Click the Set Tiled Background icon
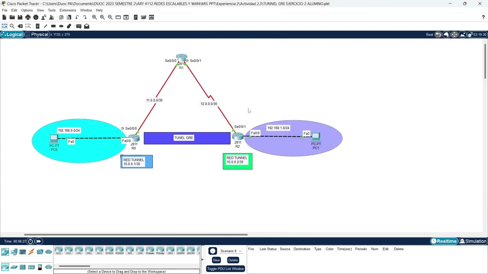The image size is (488, 274). tap(462, 35)
